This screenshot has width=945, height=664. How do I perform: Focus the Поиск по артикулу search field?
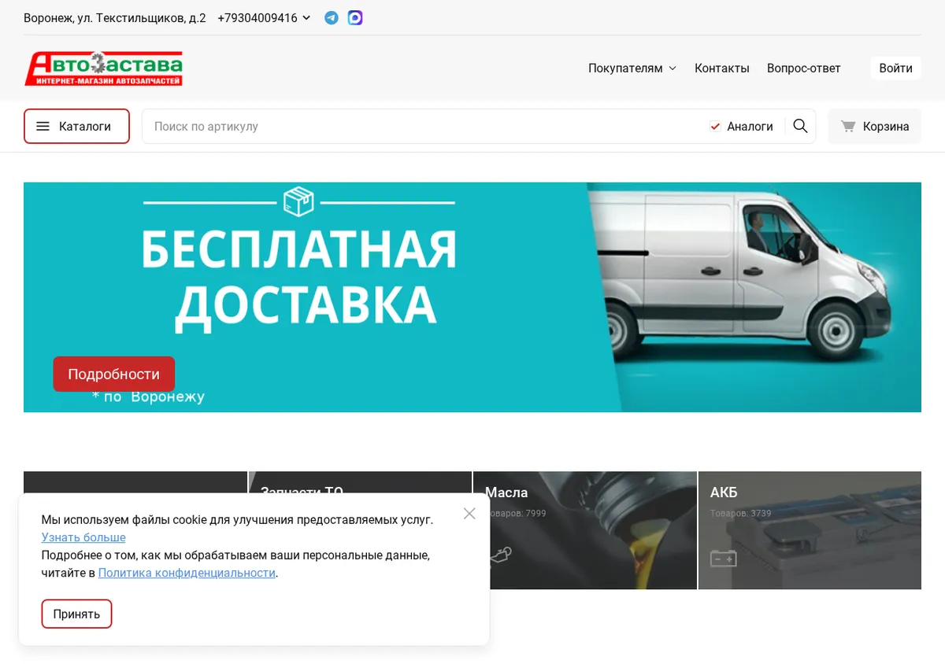point(425,126)
